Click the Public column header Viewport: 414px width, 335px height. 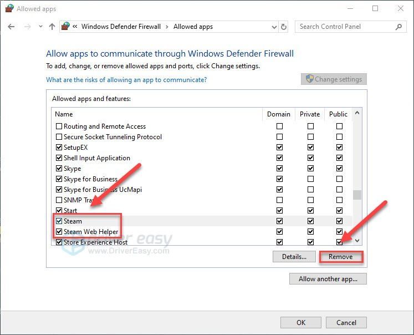point(338,114)
